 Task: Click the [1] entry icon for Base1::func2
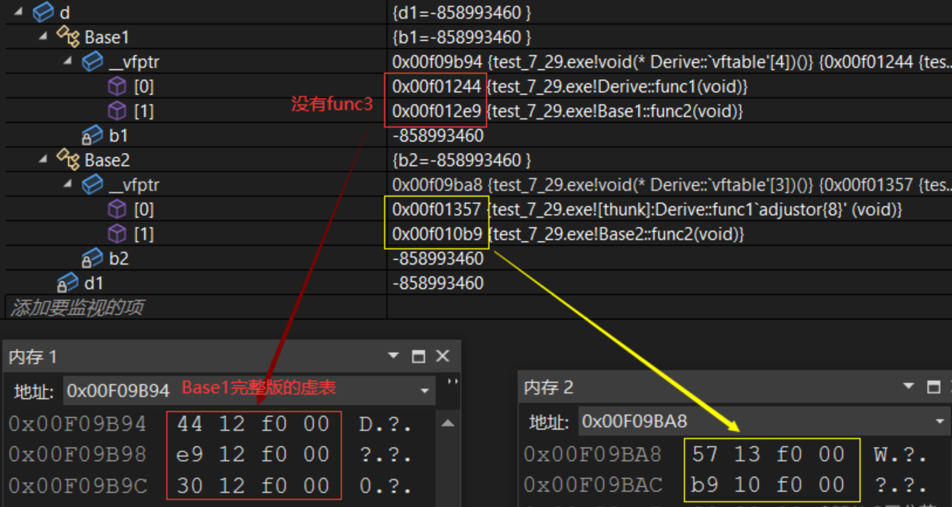tap(117, 111)
